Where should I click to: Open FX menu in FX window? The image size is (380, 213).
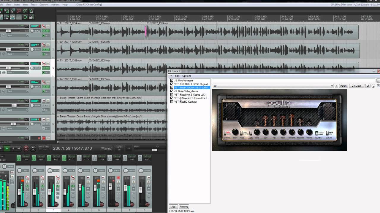coord(171,76)
